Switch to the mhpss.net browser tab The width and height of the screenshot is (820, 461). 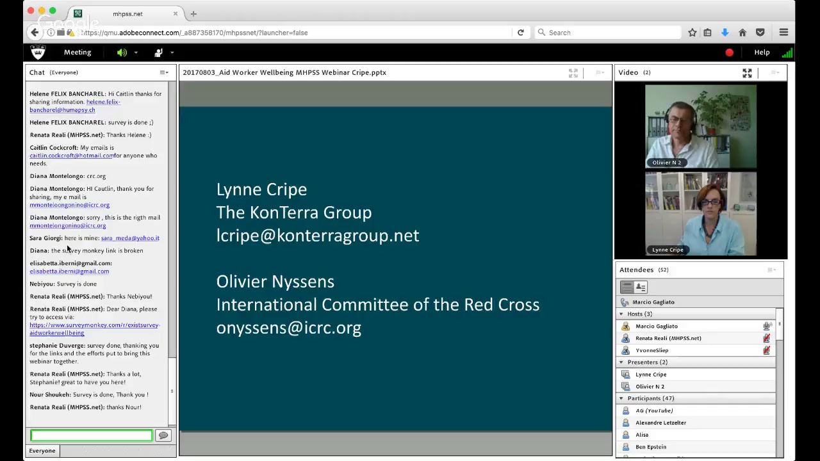(126, 13)
